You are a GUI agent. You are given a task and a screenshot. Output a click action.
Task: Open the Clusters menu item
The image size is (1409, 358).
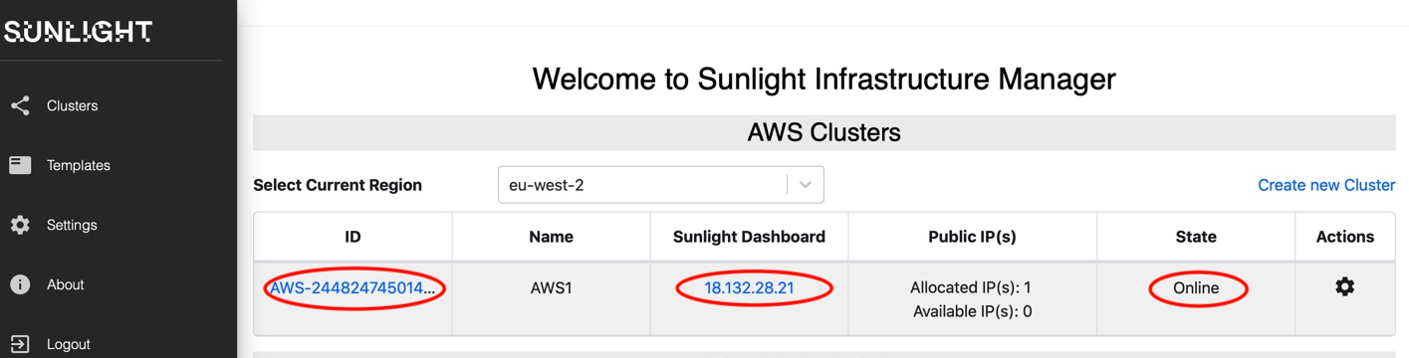click(72, 105)
